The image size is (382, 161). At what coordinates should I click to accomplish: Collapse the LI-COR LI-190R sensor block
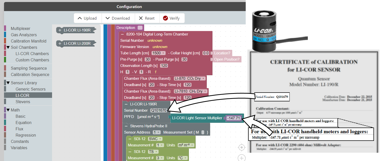point(126,104)
